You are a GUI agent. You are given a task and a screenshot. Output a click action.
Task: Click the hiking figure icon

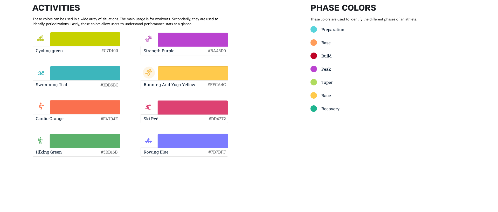40,141
